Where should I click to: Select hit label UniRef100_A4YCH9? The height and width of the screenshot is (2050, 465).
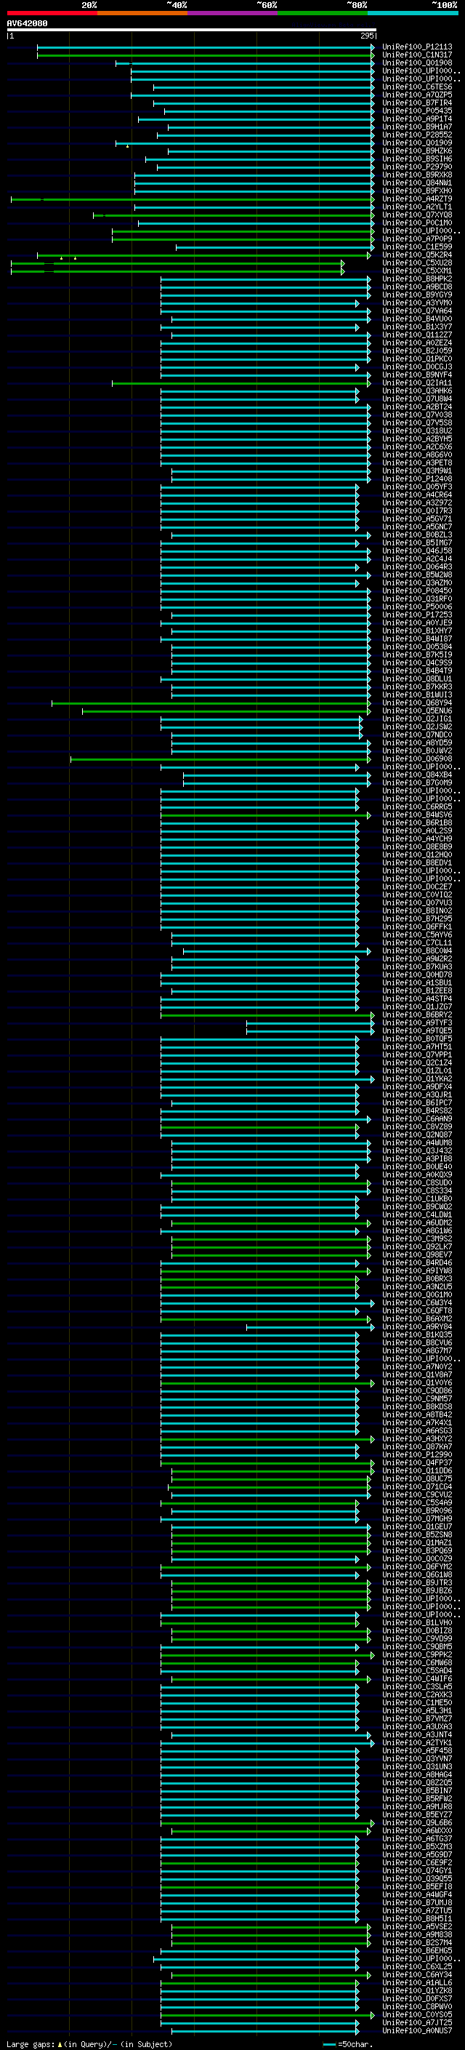coord(417,838)
